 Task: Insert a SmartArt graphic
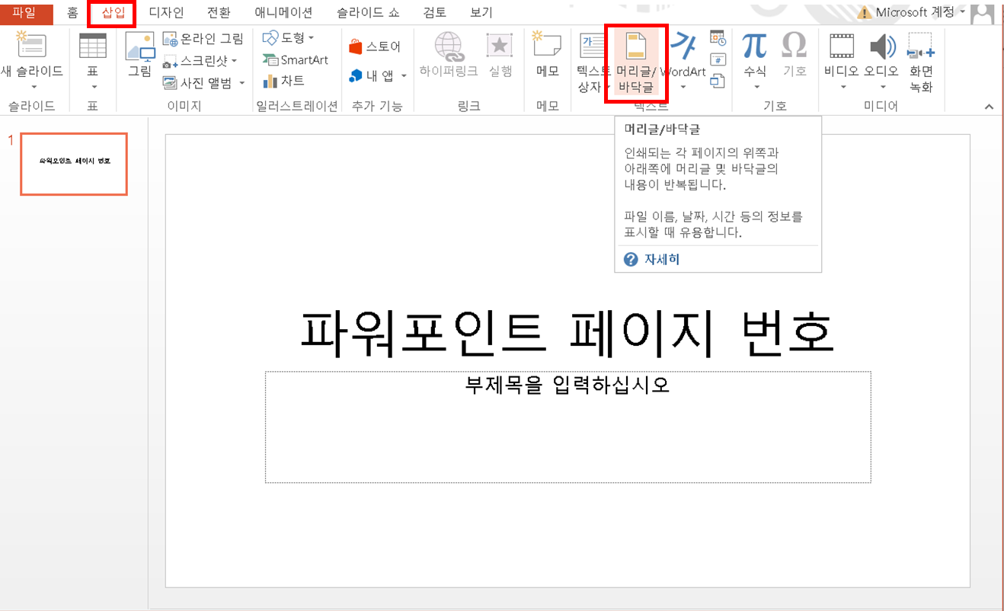click(295, 59)
